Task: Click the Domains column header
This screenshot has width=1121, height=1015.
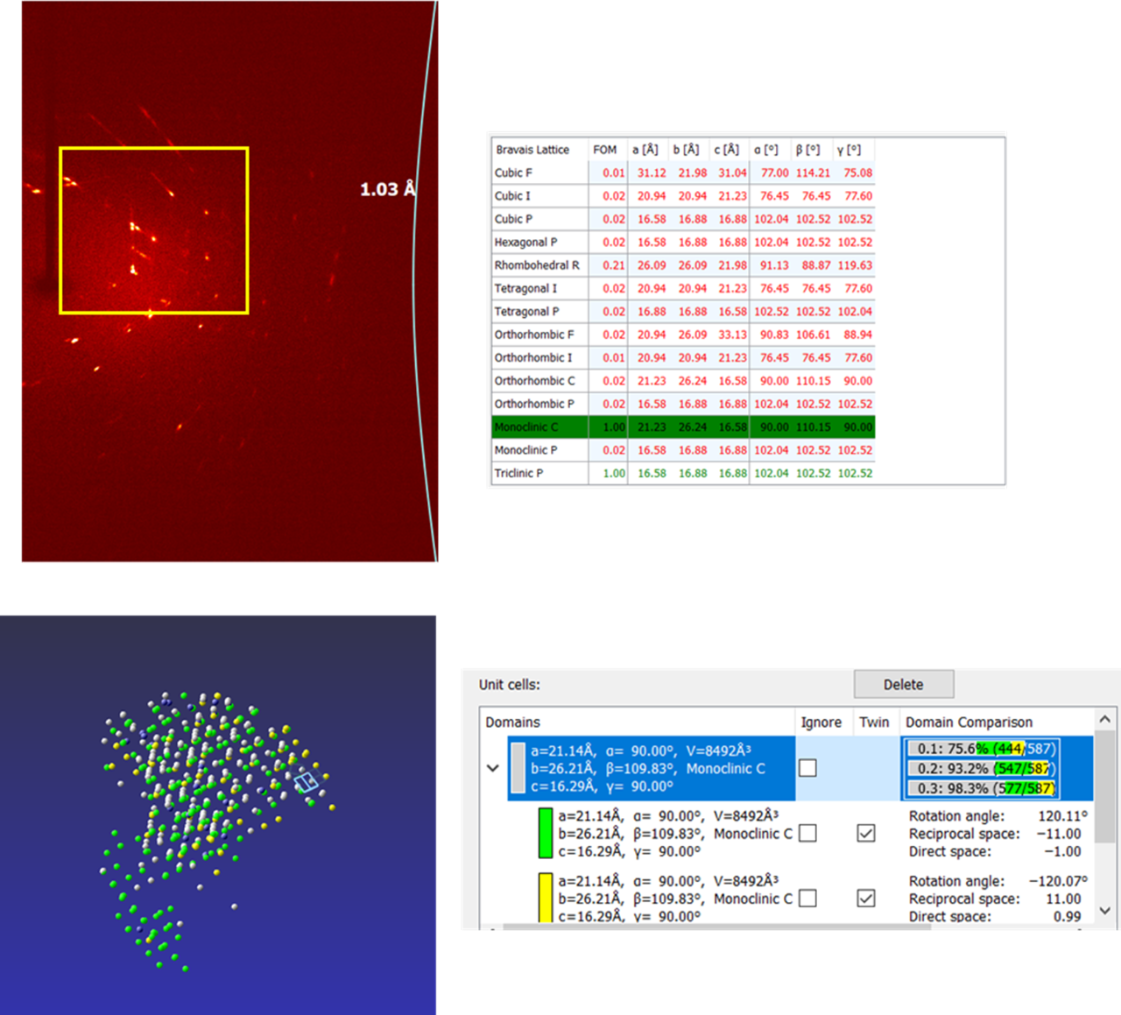Action: pos(513,722)
